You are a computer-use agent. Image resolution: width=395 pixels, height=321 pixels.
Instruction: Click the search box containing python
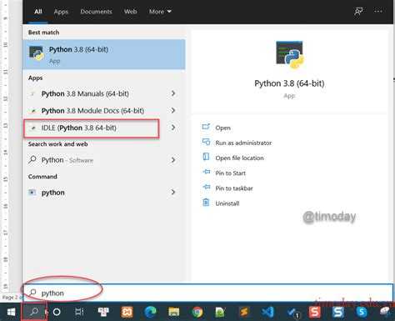208,293
